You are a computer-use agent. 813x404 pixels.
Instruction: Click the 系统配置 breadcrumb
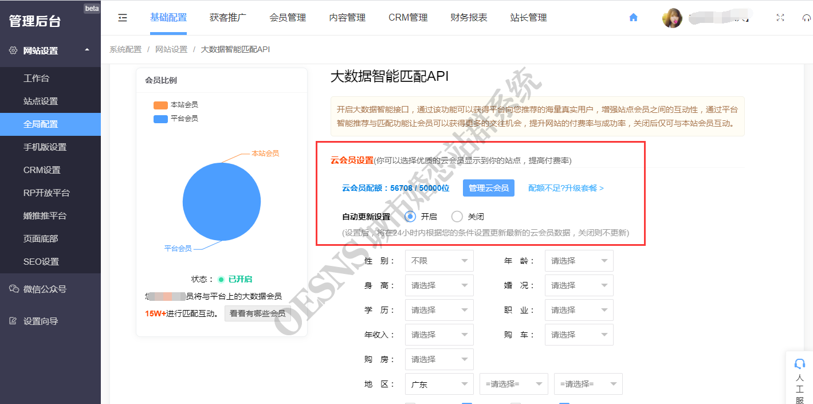(125, 49)
